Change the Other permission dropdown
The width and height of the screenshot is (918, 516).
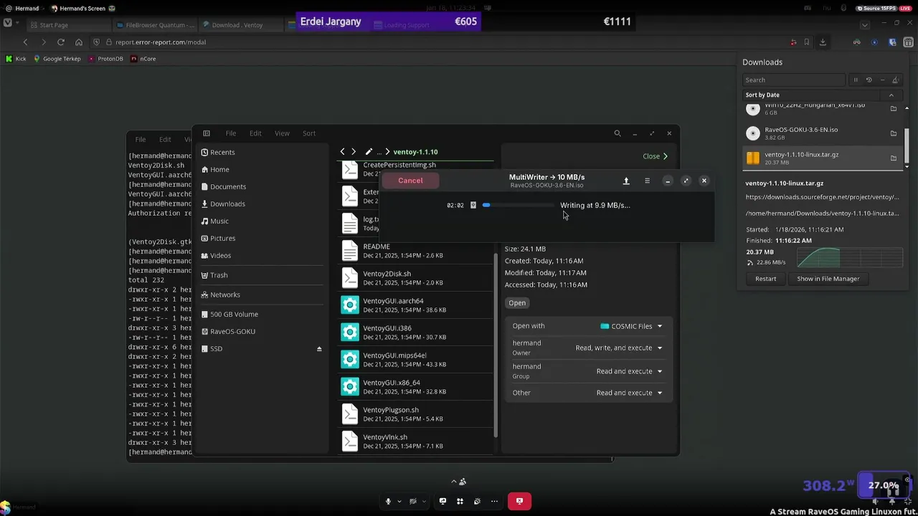(x=629, y=393)
